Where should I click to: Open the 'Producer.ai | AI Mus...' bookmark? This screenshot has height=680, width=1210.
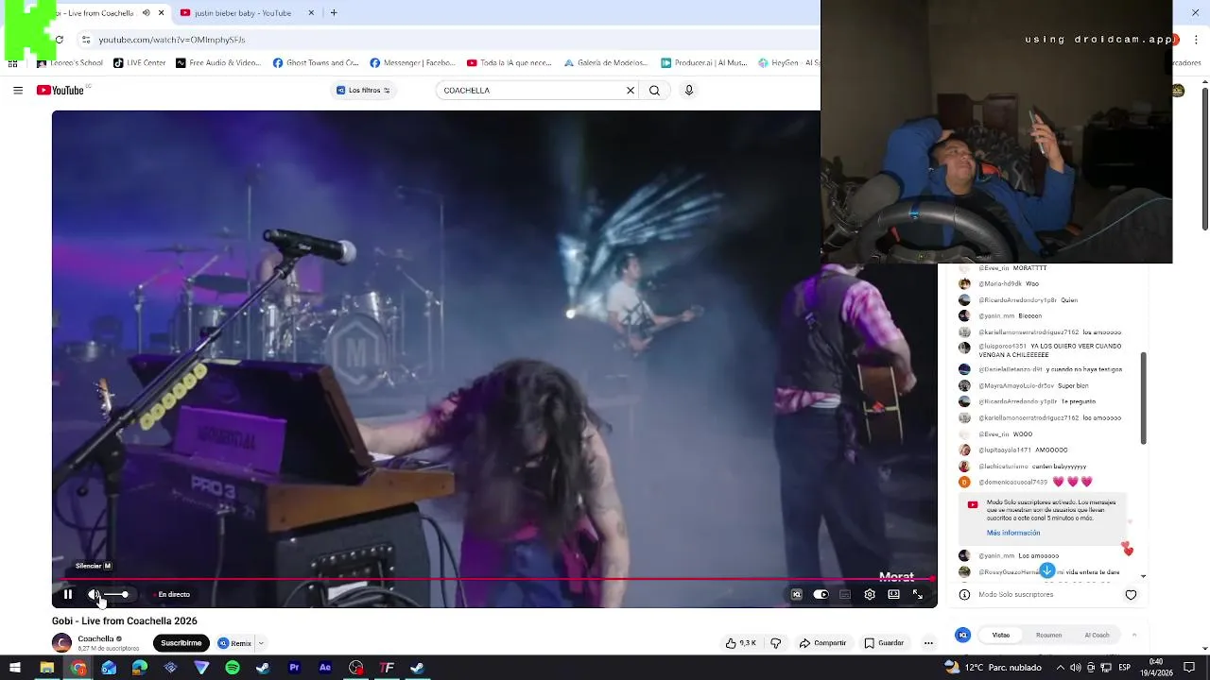click(x=703, y=63)
